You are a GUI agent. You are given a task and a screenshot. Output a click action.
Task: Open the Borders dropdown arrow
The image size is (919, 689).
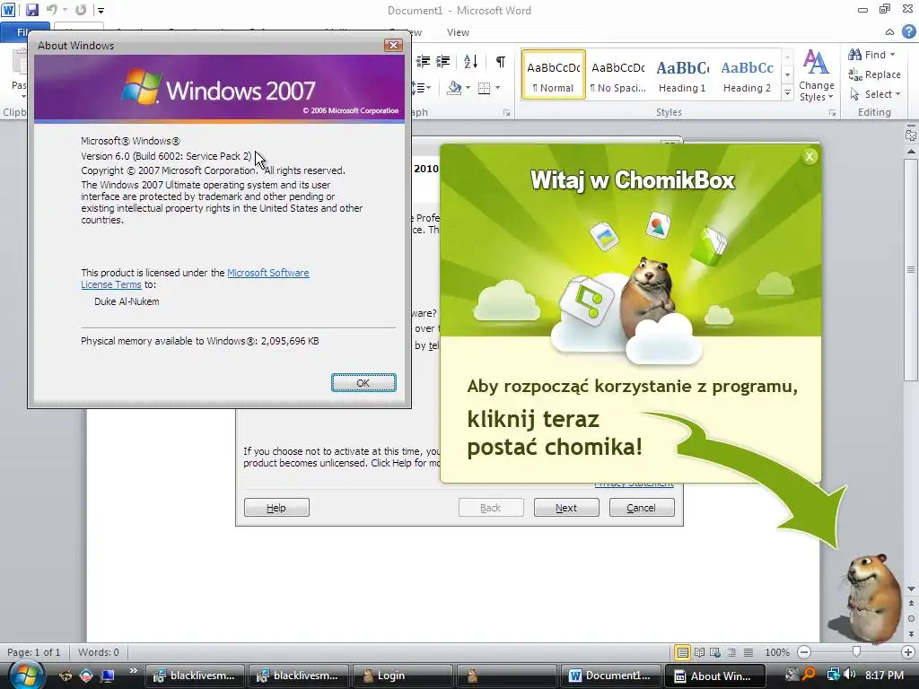coord(497,88)
